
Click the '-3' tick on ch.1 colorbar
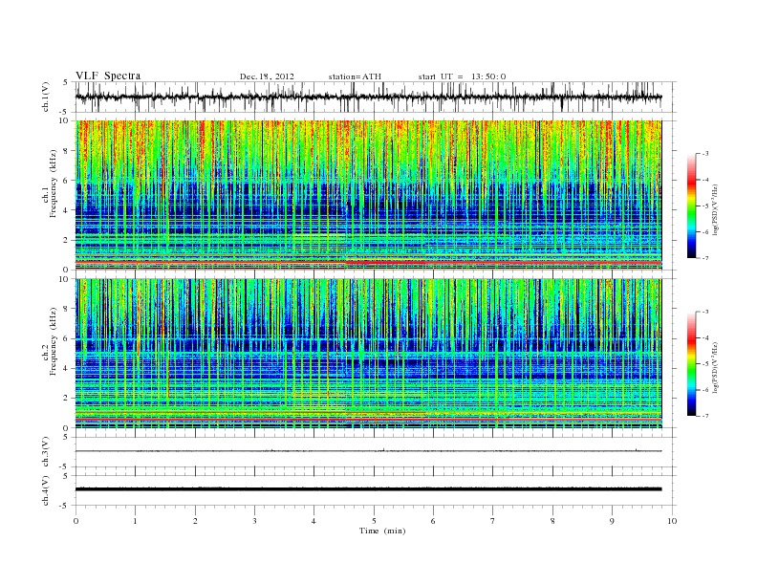(x=705, y=154)
